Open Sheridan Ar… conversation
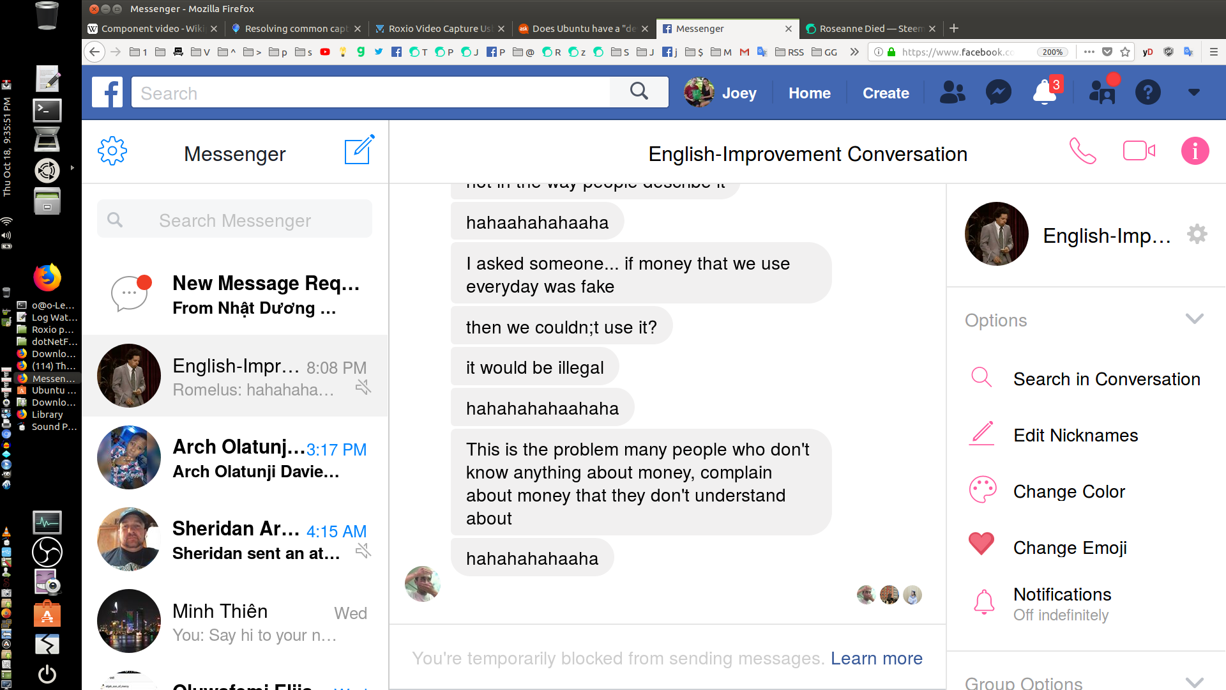The width and height of the screenshot is (1226, 690). click(235, 540)
